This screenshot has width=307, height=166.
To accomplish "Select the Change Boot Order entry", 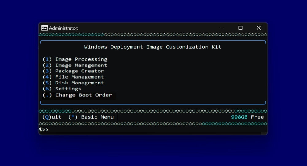I will click(77, 95).
